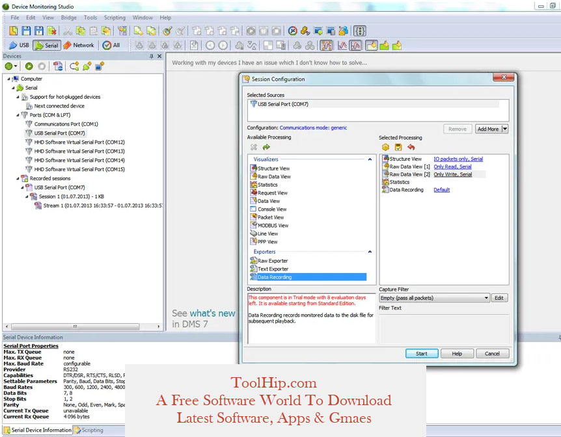Click the toolbar document icon with a red X
The height and width of the screenshot is (437, 561).
tap(52, 31)
